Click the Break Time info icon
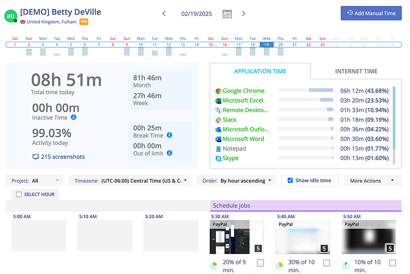410x274 pixels. 170,135
